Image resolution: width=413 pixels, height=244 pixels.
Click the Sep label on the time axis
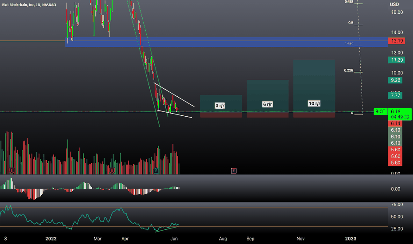[x=250, y=239]
